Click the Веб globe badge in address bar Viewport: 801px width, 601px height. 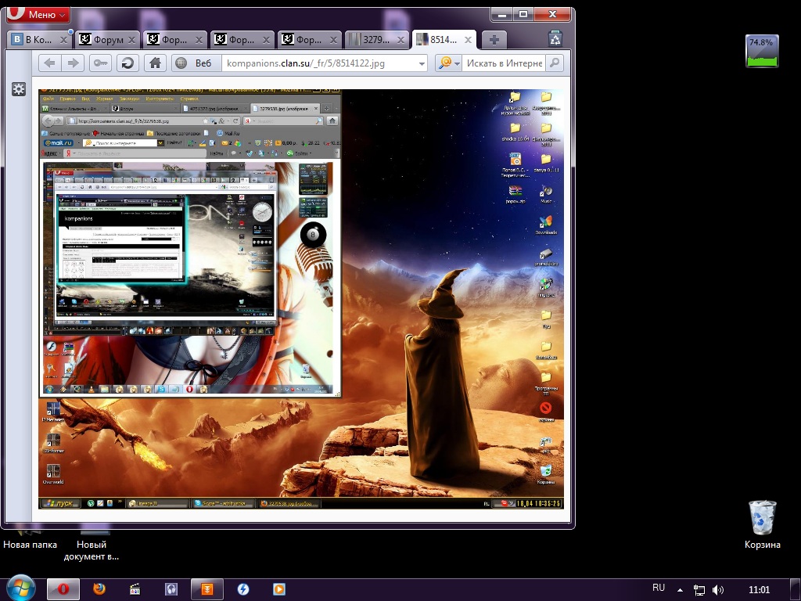196,63
